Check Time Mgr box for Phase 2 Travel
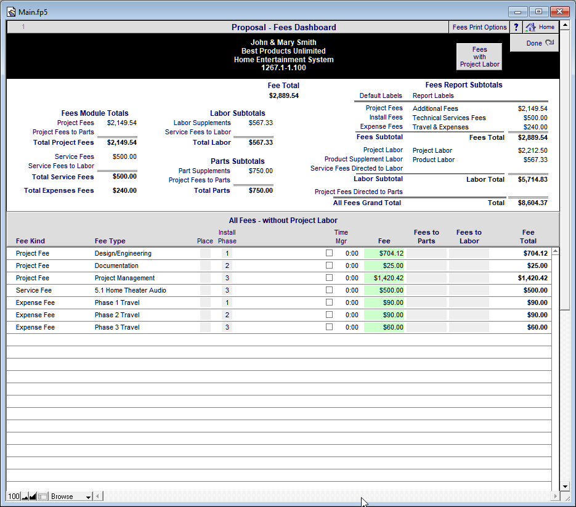Viewport: 576px width, 507px height. click(329, 315)
